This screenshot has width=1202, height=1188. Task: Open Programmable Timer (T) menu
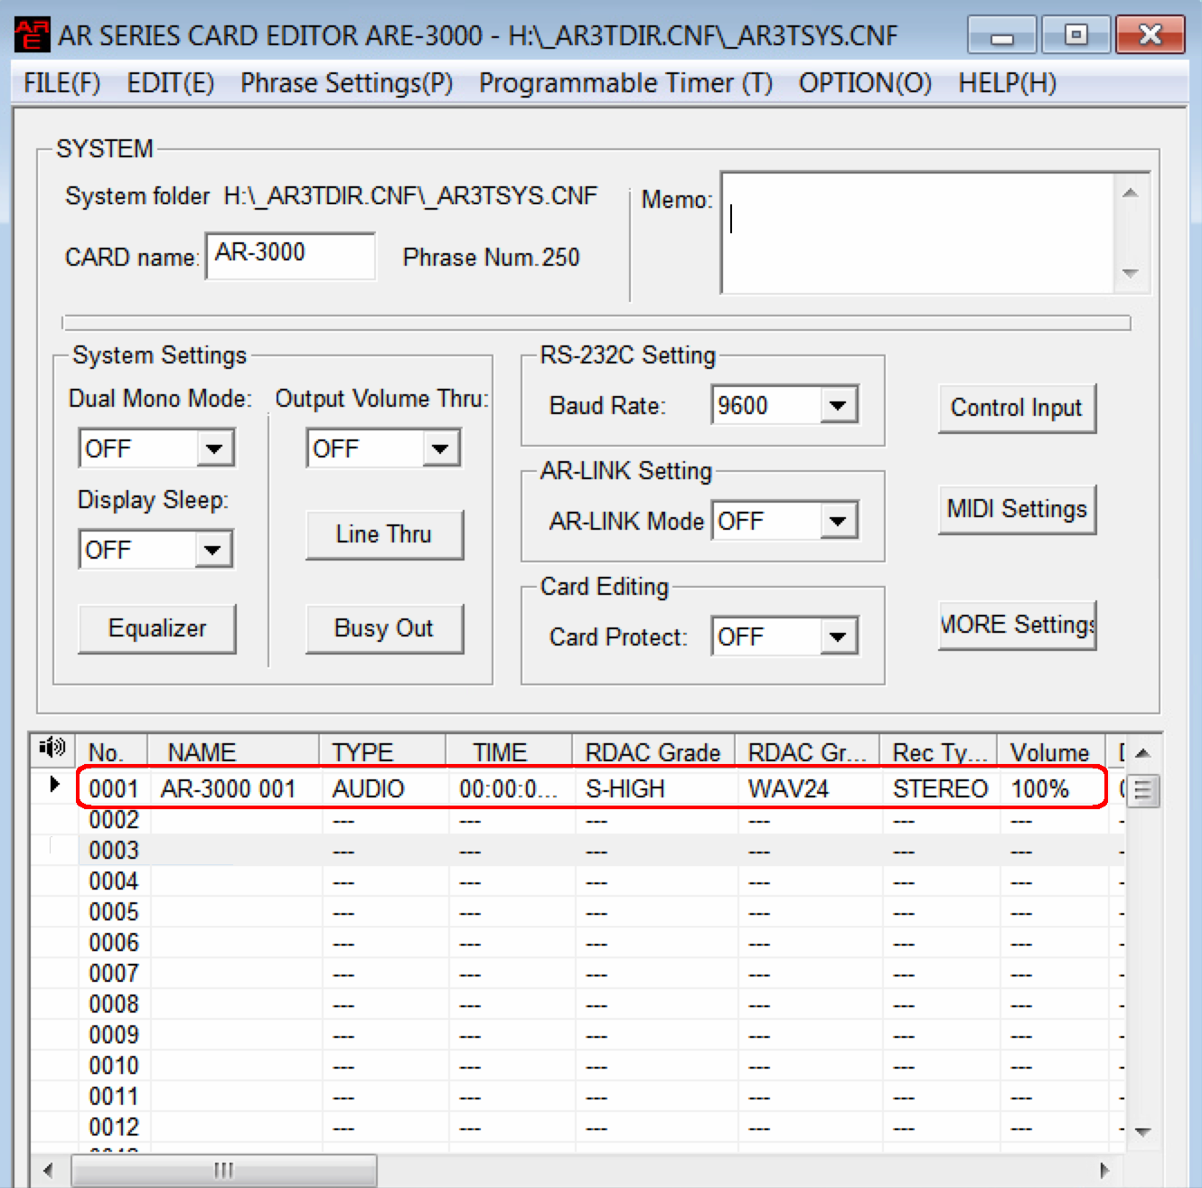pos(625,83)
